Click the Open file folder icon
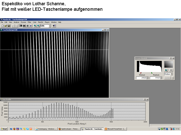The width and height of the screenshot is (181, 135). pos(6,26)
